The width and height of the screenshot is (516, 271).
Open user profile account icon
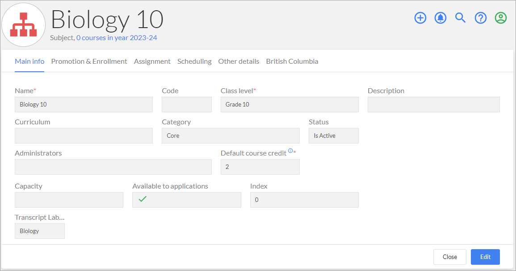500,18
